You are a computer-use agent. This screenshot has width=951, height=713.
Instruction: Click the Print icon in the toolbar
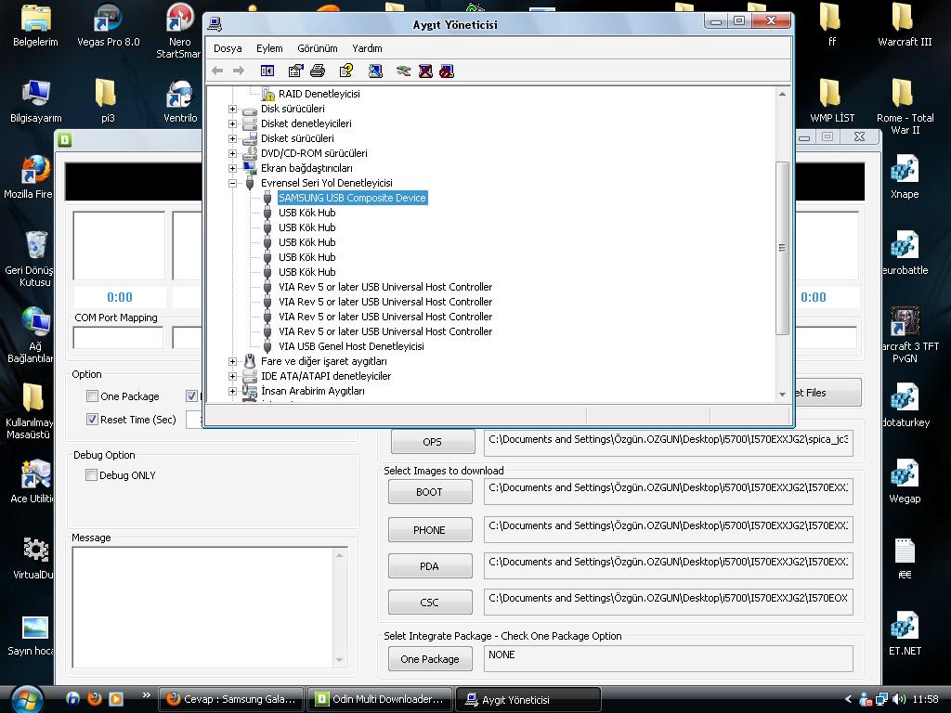[318, 71]
